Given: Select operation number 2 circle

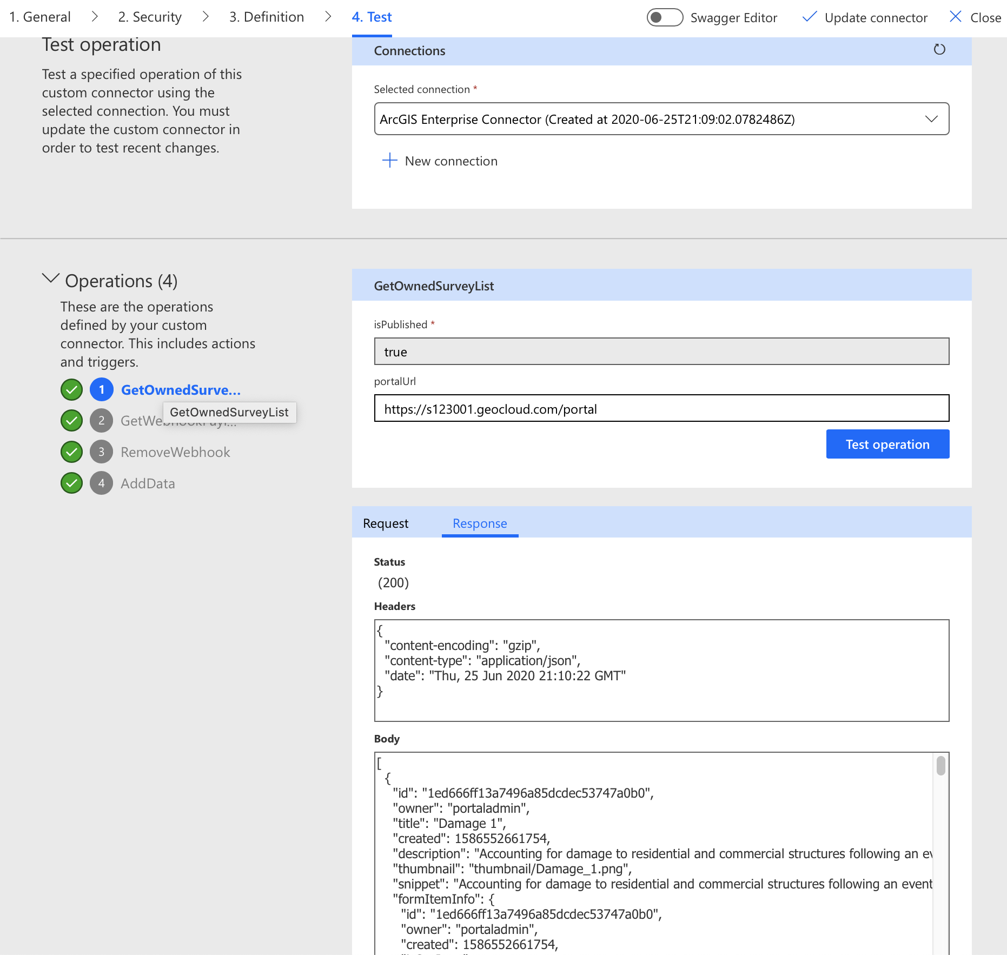Looking at the screenshot, I should point(101,420).
